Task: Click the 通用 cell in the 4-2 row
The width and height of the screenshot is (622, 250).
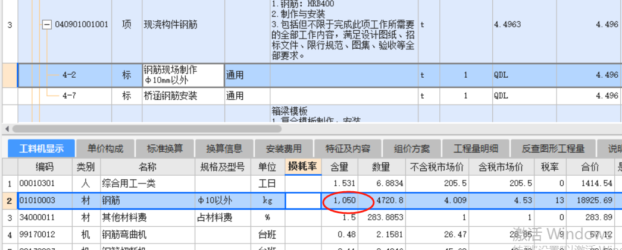Action: point(248,75)
